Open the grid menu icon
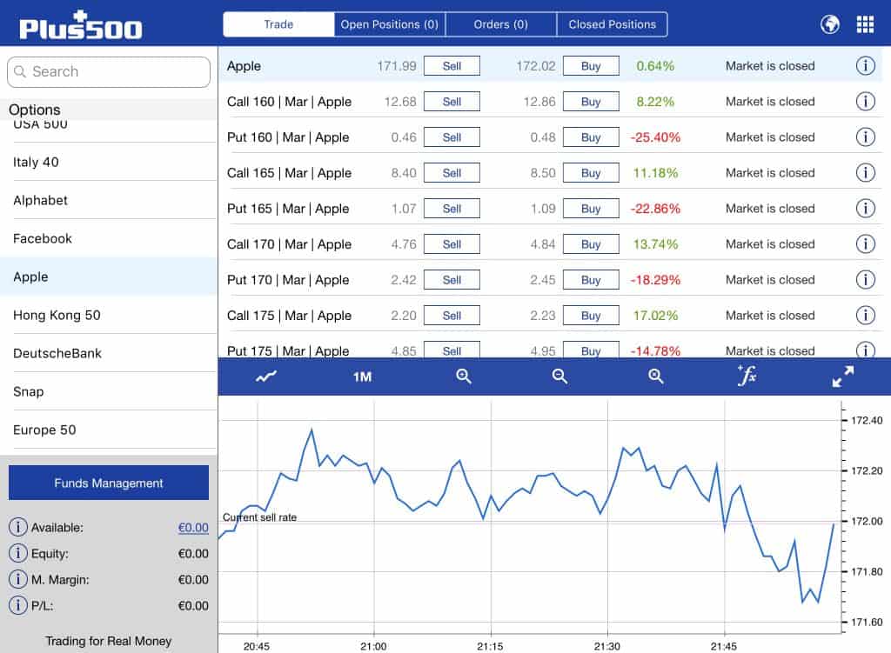Screen dimensions: 891x653 (865, 24)
